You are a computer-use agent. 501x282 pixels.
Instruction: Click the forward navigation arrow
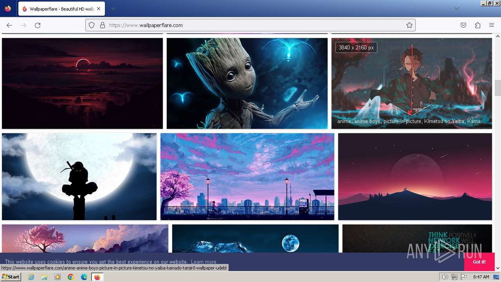pyautogui.click(x=23, y=25)
